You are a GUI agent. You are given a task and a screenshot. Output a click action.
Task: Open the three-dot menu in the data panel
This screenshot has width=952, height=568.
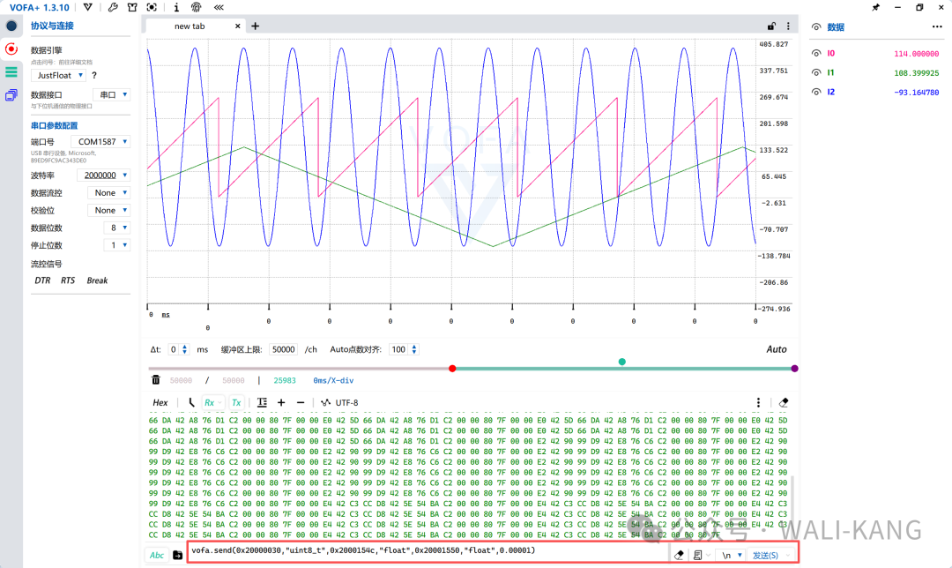point(937,26)
